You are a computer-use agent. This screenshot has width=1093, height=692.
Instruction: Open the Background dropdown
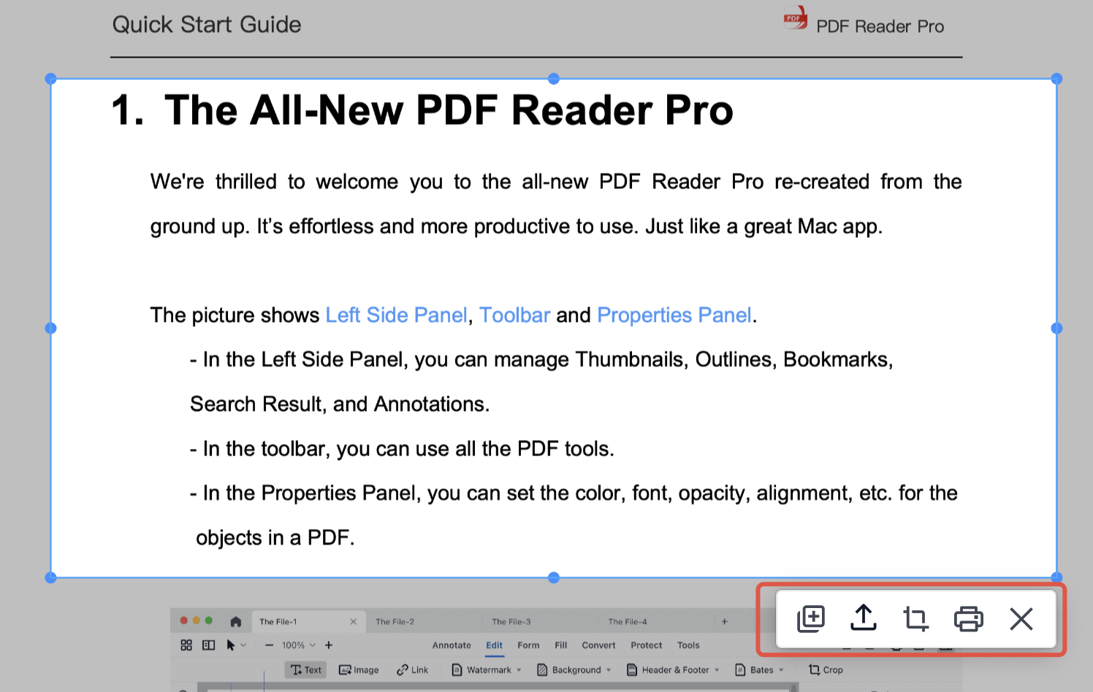[x=574, y=670]
